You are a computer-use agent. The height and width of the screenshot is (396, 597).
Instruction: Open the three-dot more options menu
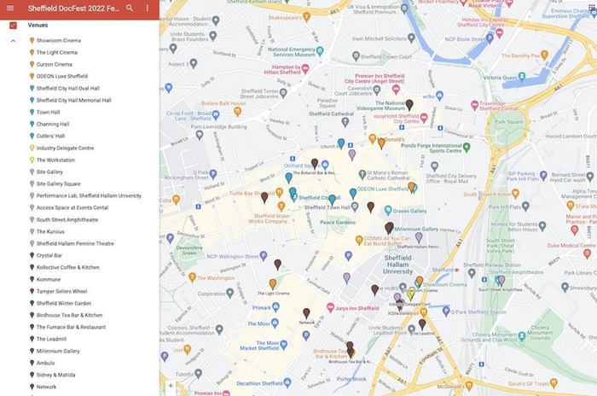(148, 8)
